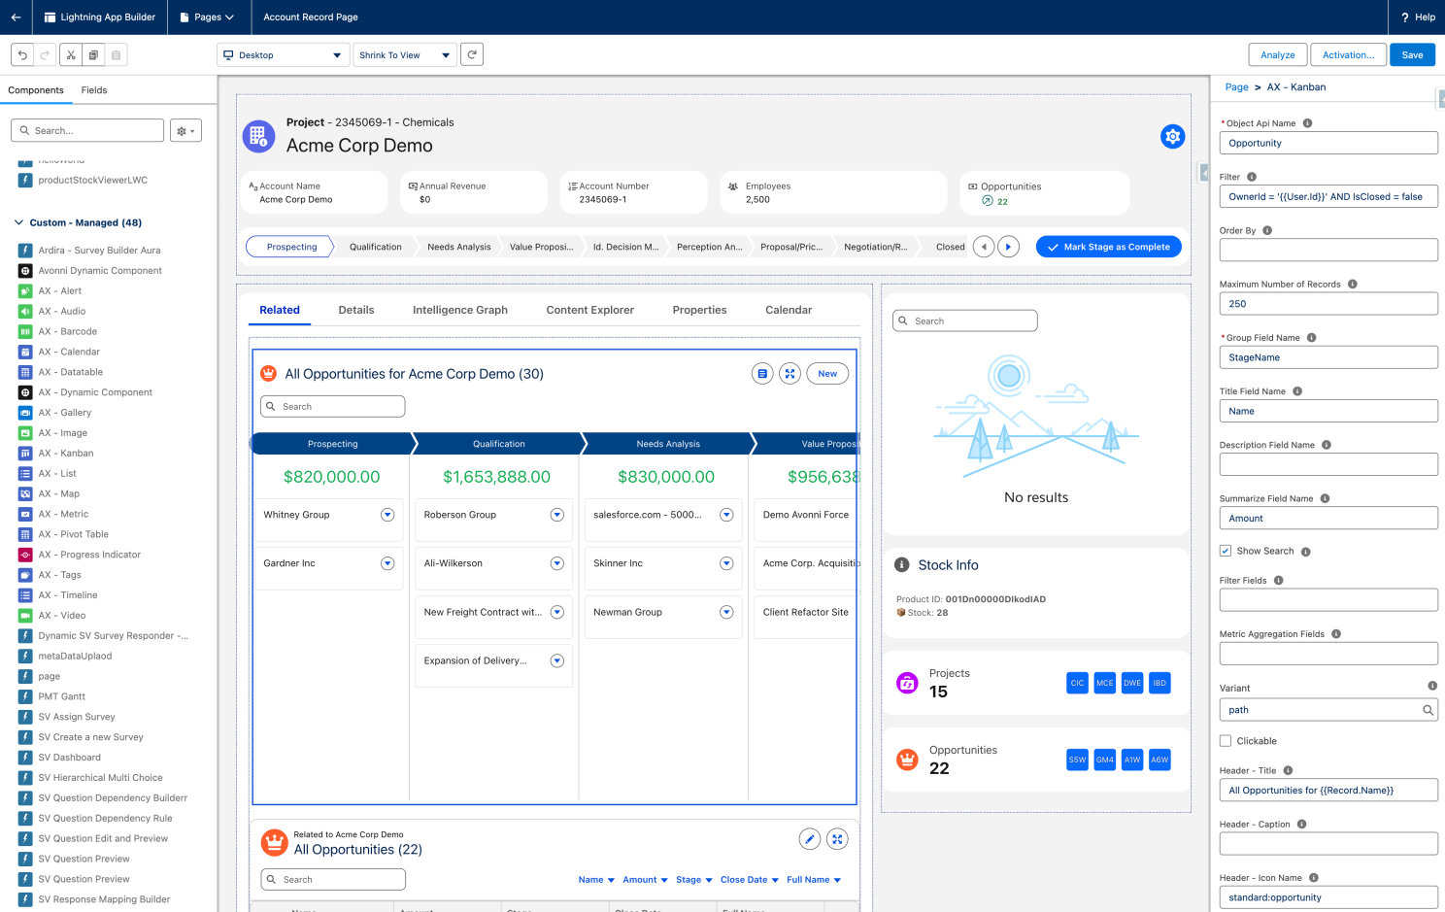The height and width of the screenshot is (912, 1445).
Task: Select AX - Kanban component in list
Action: point(66,454)
